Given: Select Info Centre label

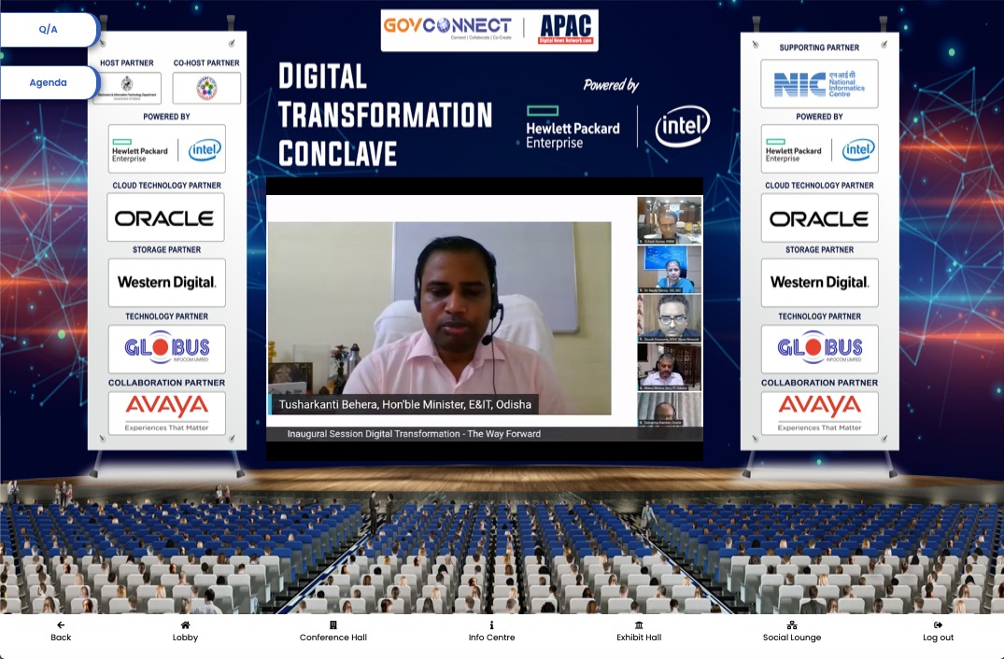Looking at the screenshot, I should tap(492, 638).
